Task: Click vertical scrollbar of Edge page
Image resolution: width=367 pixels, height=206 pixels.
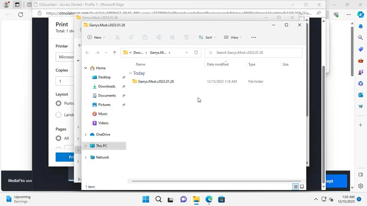Action: 352,51
